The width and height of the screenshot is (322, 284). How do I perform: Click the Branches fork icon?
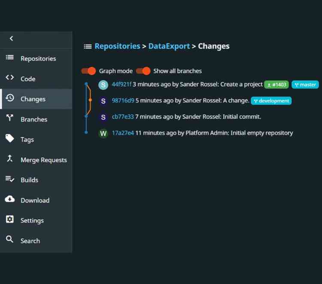click(9, 119)
